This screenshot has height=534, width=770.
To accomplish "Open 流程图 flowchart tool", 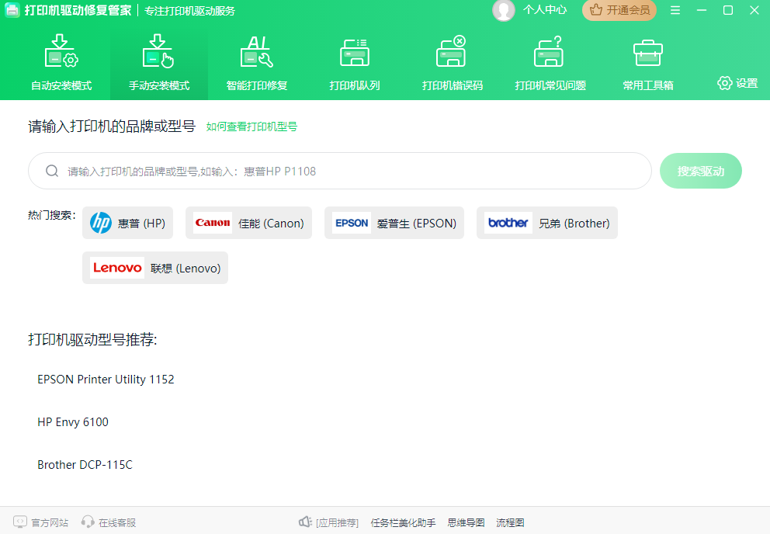I will tap(509, 522).
